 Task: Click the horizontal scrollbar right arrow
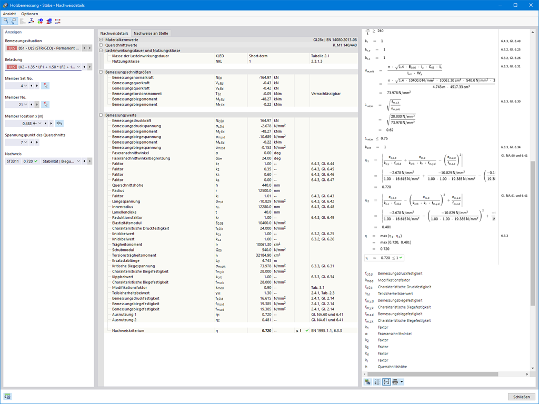pyautogui.click(x=527, y=374)
